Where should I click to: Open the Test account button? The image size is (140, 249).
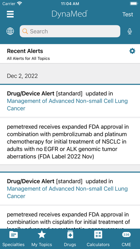(x=127, y=14)
